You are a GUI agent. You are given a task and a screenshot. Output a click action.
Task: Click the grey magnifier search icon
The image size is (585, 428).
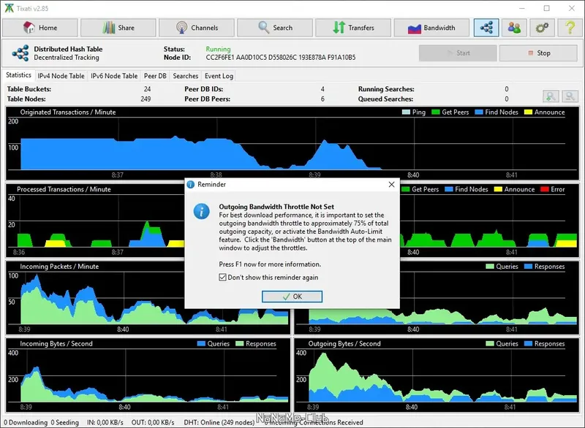(x=570, y=96)
